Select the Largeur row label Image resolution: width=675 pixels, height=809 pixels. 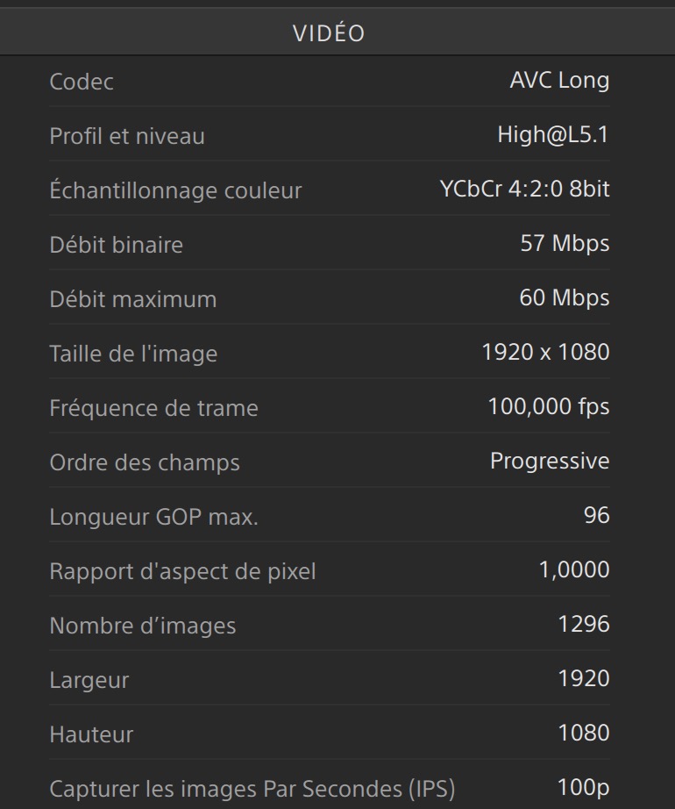point(89,681)
